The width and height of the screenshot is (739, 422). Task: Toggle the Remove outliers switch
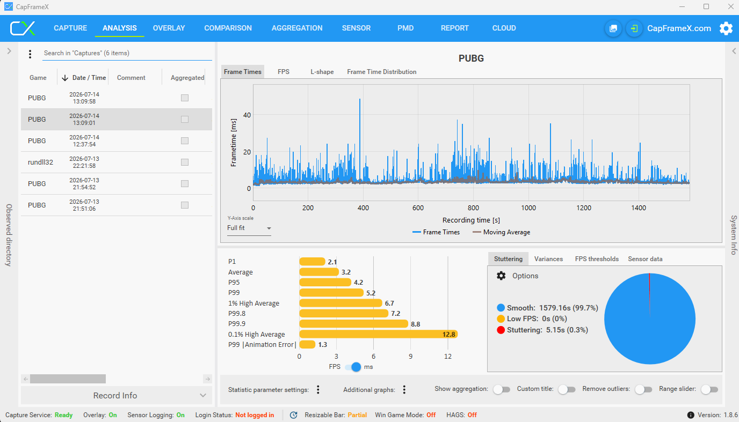click(x=643, y=389)
